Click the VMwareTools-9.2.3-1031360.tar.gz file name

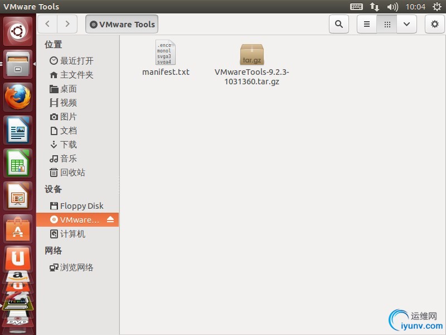point(252,76)
